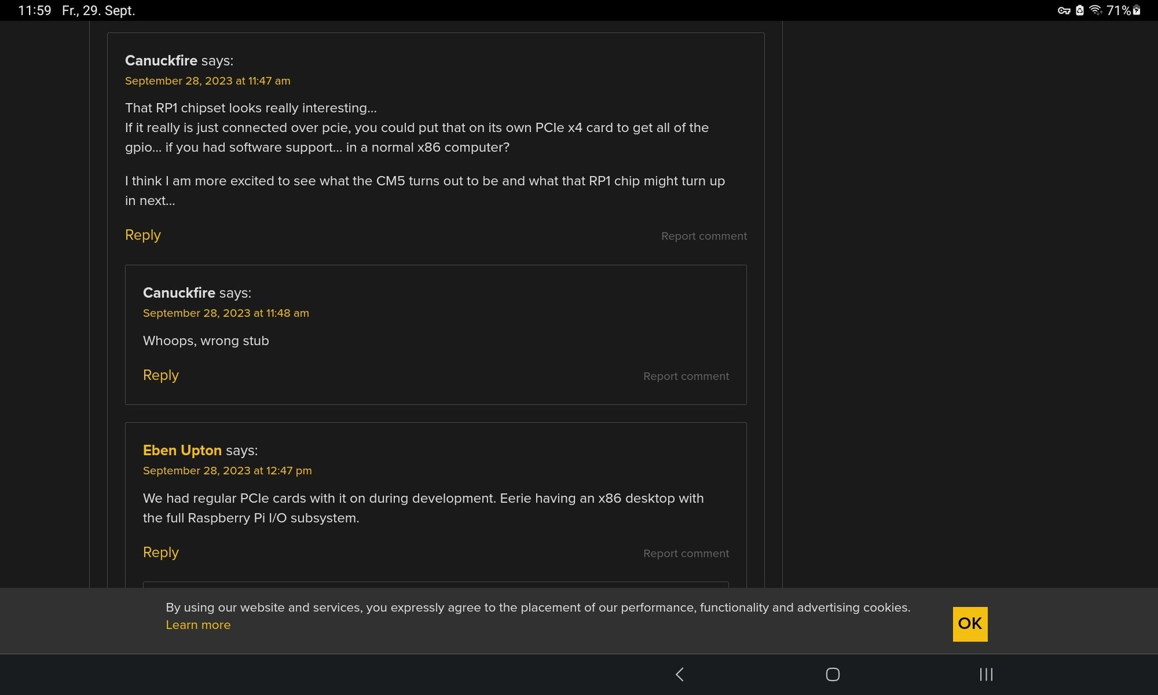Tap the Android back navigation icon
This screenshot has width=1158, height=695.
[680, 674]
